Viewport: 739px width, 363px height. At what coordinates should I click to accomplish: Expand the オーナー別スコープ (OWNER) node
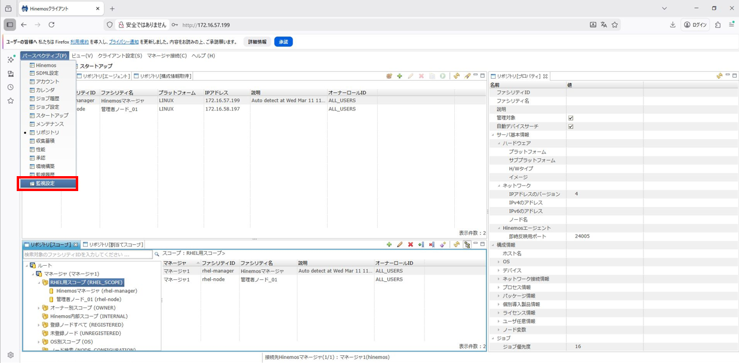[39, 307]
